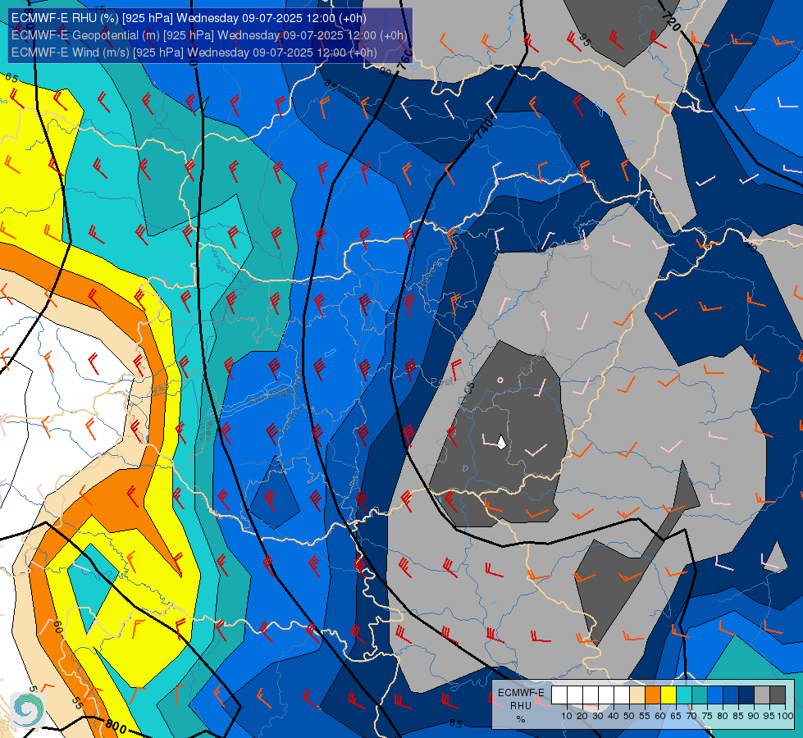803x738 pixels.
Task: Select the white 40–50% legend swatch
Action: [x=622, y=695]
